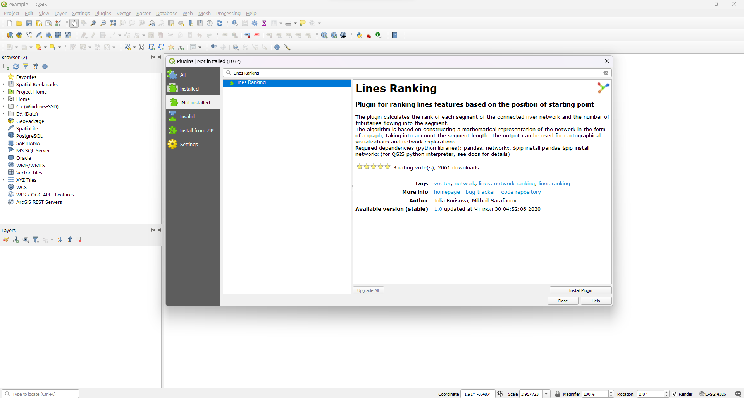Open the Vector menu

point(124,13)
